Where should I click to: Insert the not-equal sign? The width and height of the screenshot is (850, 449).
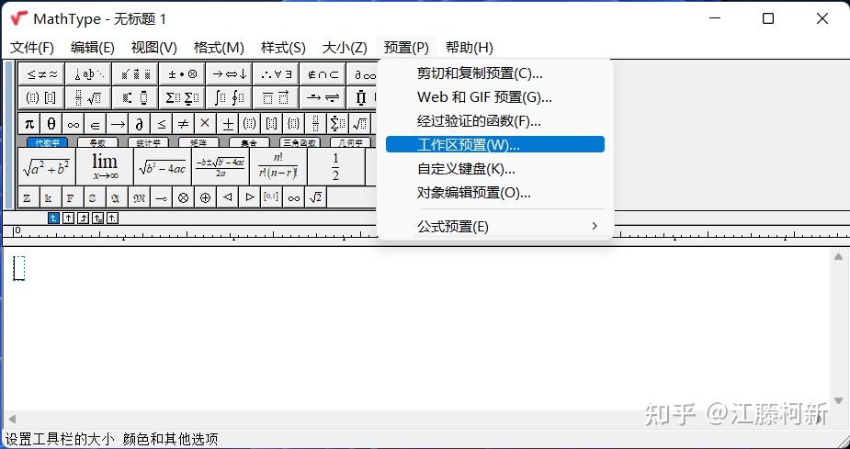pyautogui.click(x=183, y=123)
